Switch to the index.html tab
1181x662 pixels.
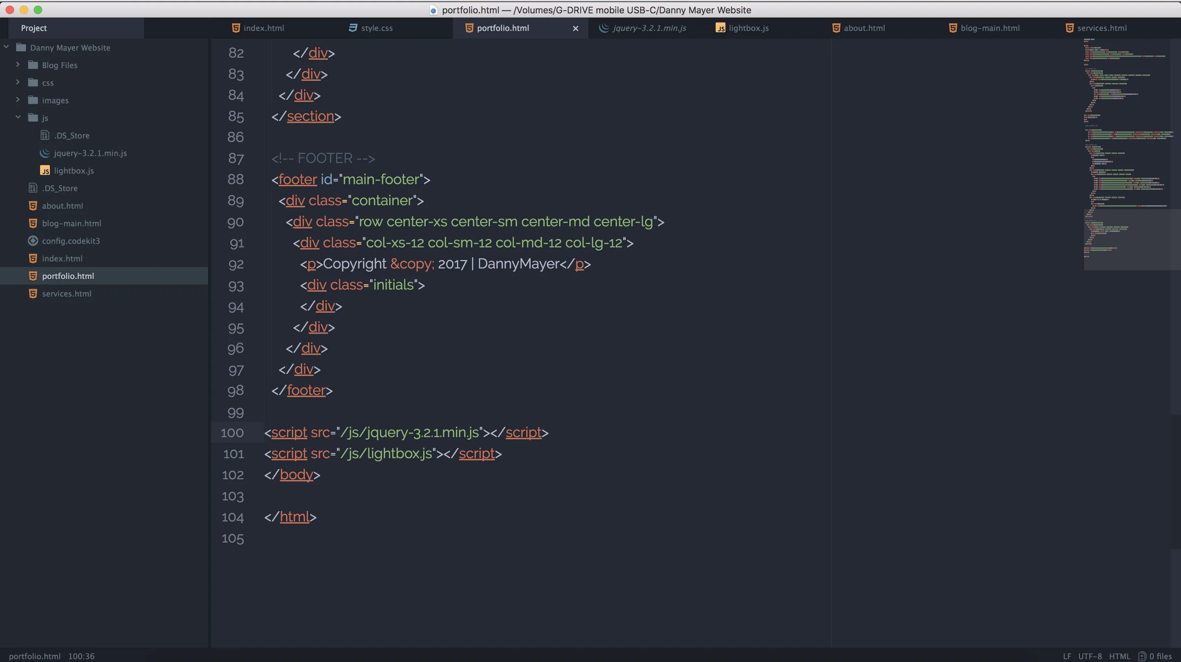(x=264, y=28)
